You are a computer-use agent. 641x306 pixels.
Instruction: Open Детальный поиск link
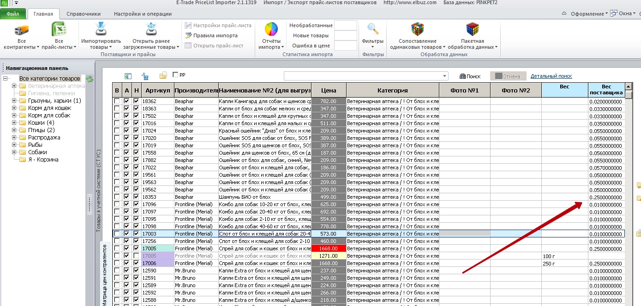click(x=551, y=76)
